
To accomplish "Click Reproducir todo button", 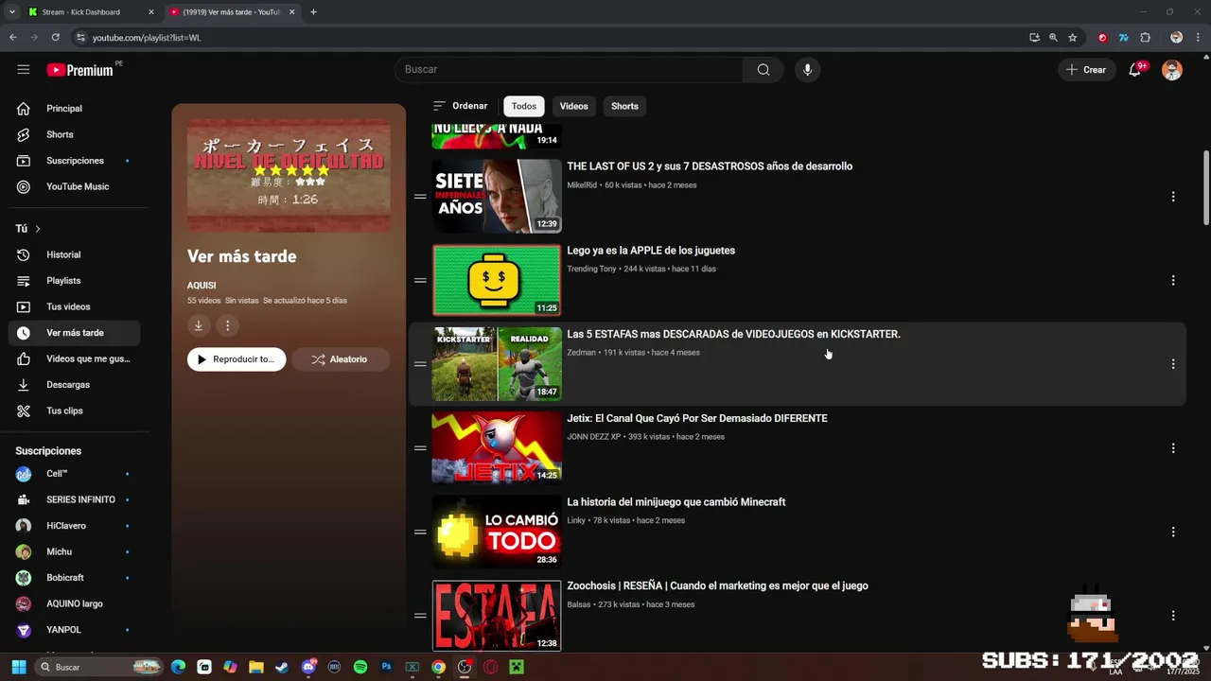I will (x=237, y=359).
